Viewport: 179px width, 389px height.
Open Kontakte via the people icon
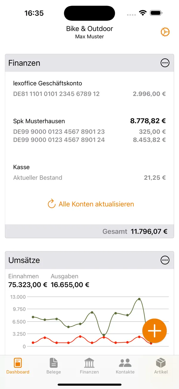[x=125, y=362]
